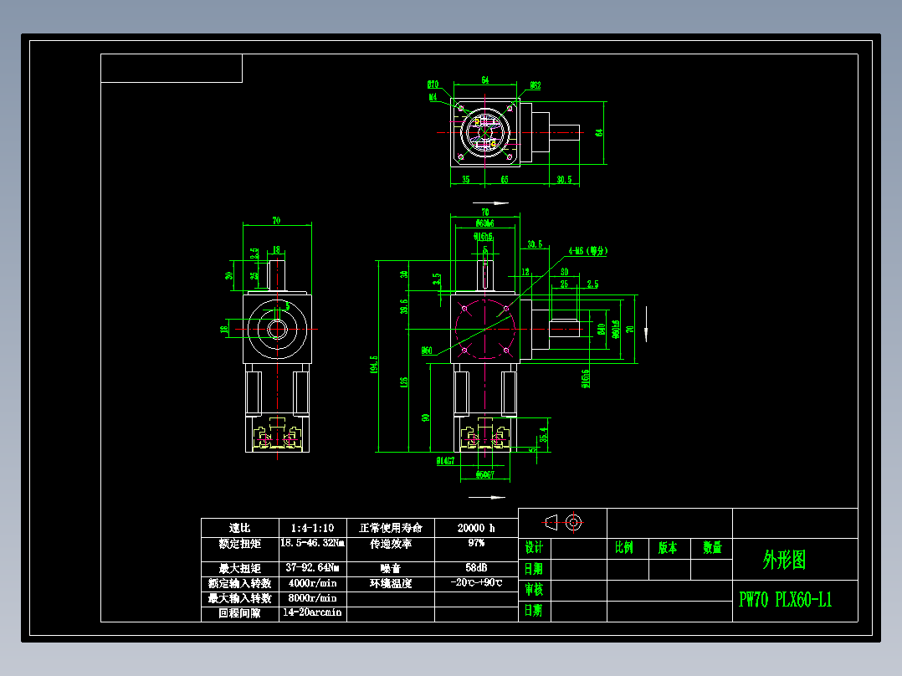
Task: Select the 数量 quantity cell
Action: [713, 546]
